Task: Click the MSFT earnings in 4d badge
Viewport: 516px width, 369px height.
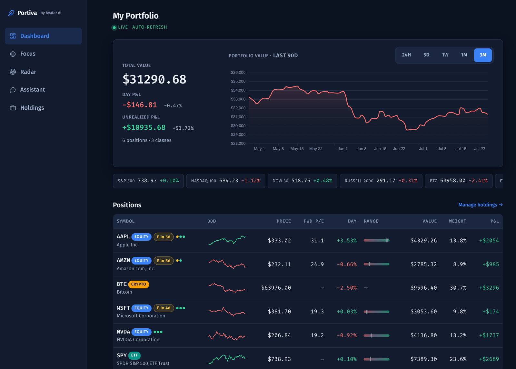Action: coord(164,308)
